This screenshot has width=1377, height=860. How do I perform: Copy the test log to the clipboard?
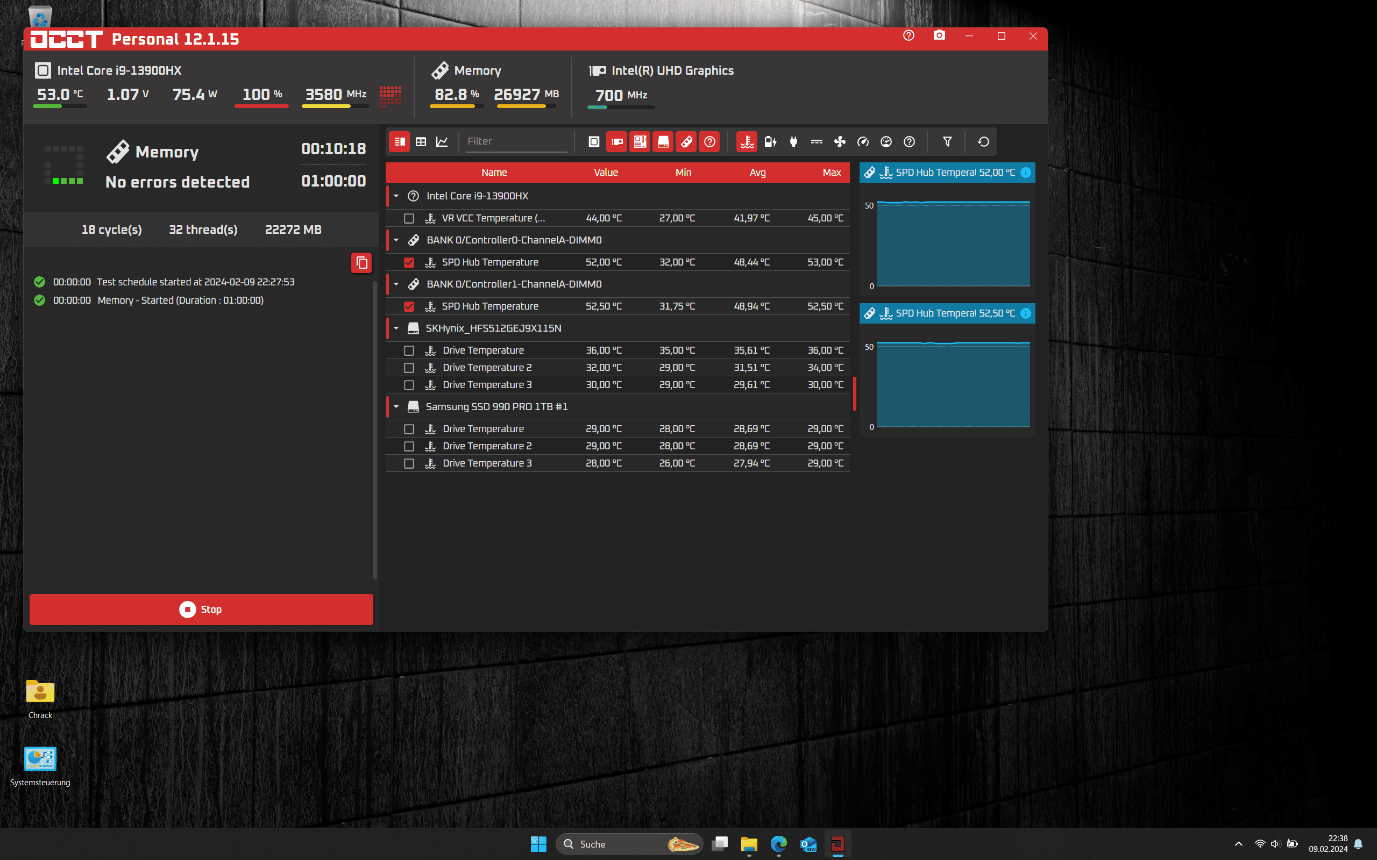point(361,263)
